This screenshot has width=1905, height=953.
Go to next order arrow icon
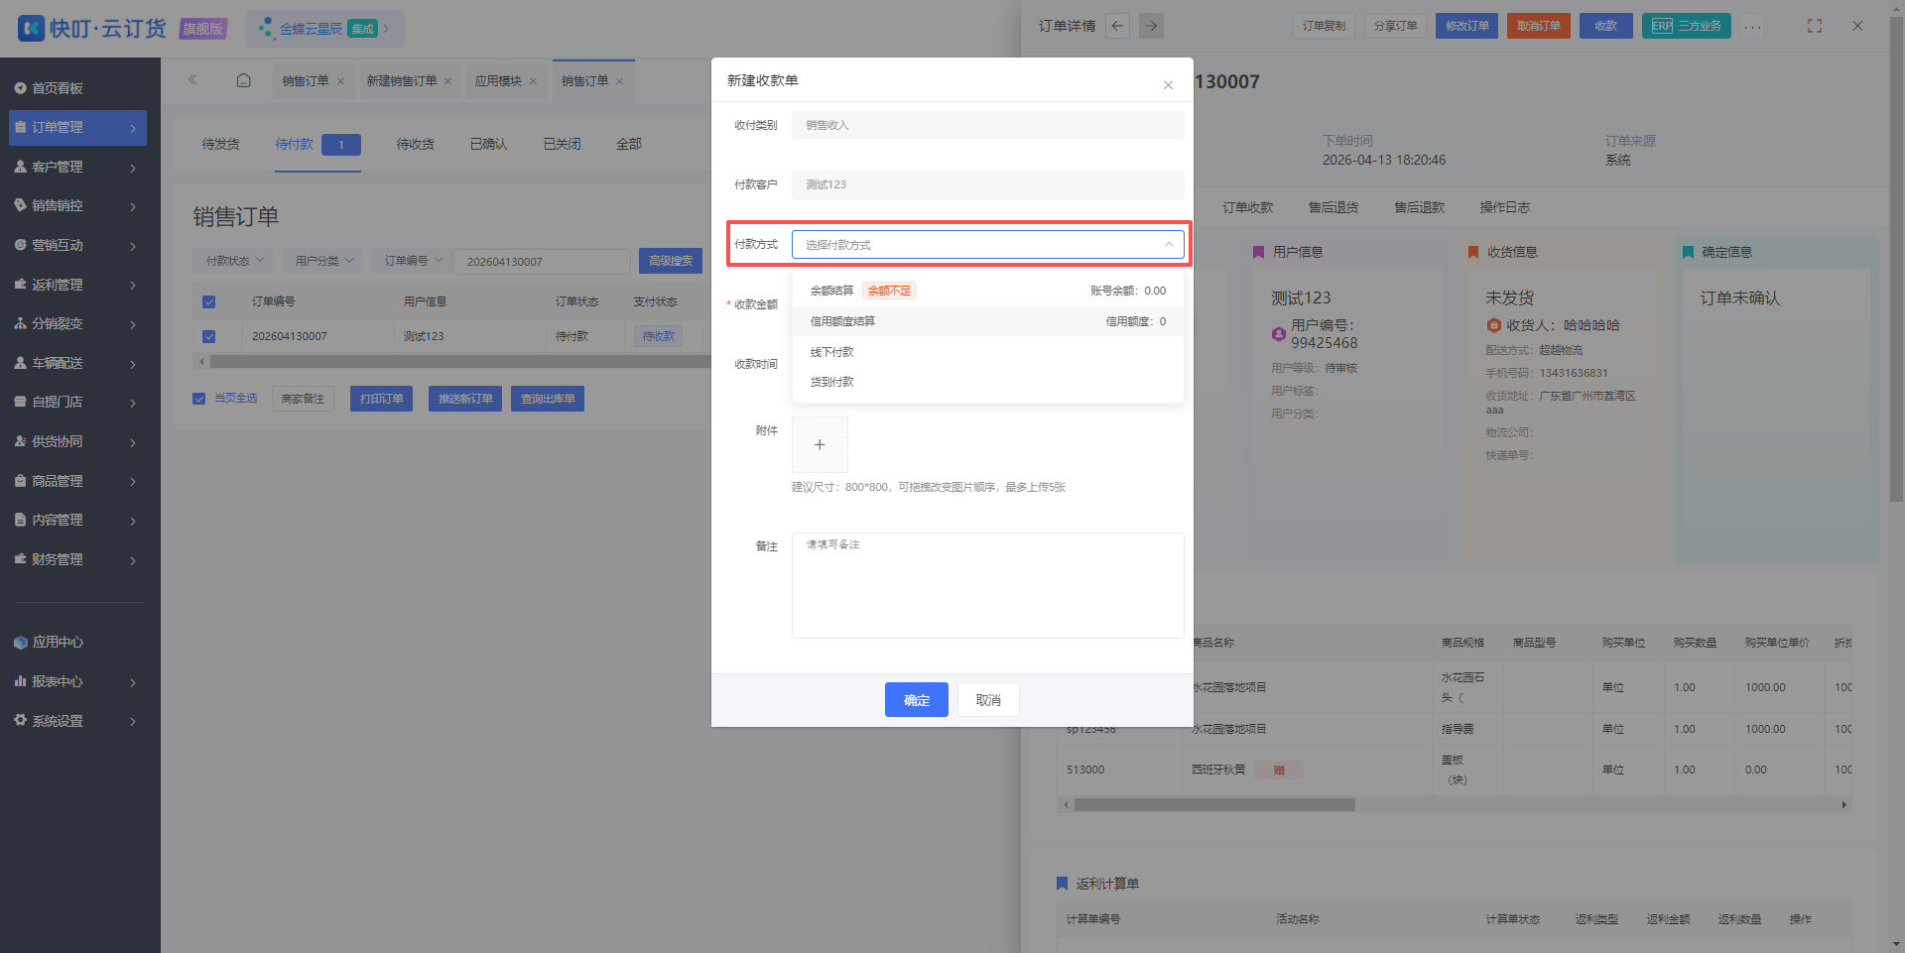(1151, 26)
